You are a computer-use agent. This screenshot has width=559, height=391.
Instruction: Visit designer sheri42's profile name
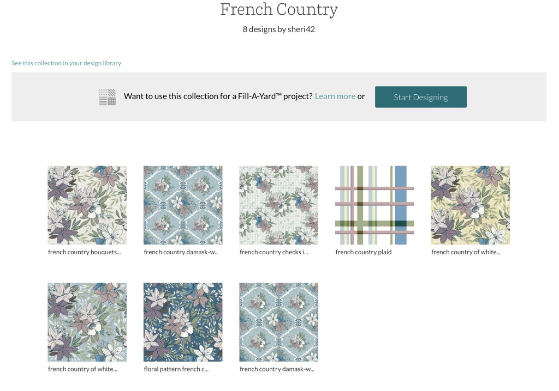click(301, 29)
